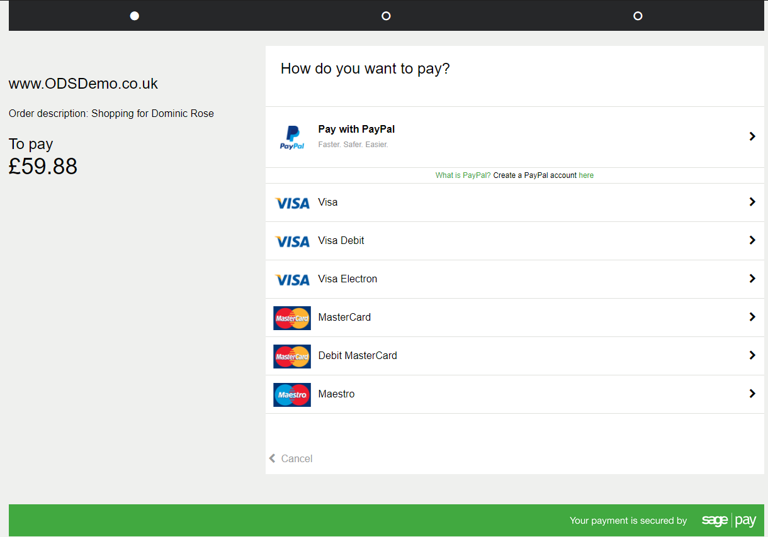Open the Maestro row chevron
The image size is (768, 537).
pyautogui.click(x=752, y=394)
